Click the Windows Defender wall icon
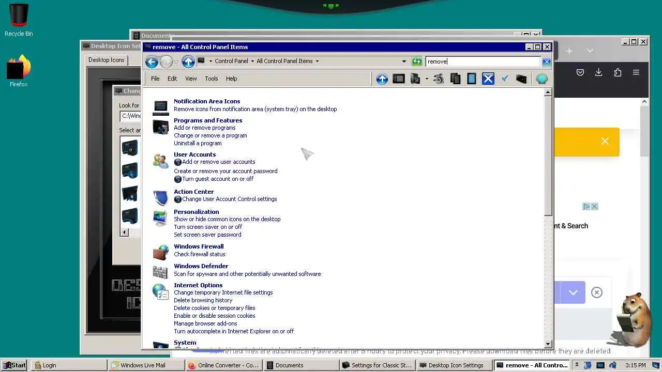This screenshot has height=372, width=662. coord(160,272)
